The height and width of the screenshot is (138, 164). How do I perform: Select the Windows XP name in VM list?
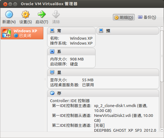click(25, 31)
